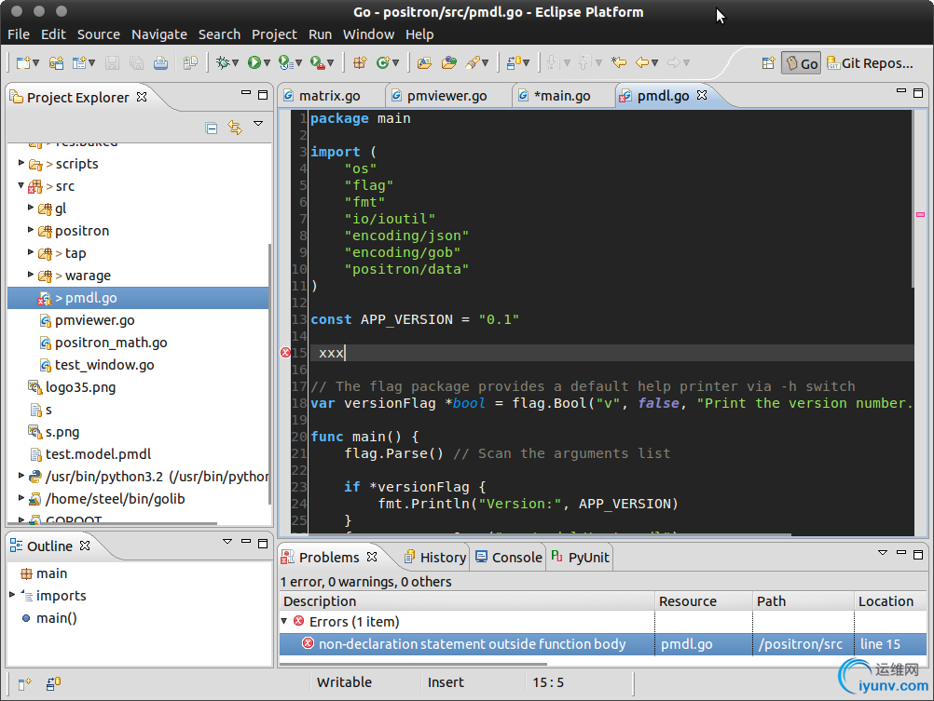Click the Last Edit Location icon
This screenshot has width=934, height=701.
click(618, 63)
